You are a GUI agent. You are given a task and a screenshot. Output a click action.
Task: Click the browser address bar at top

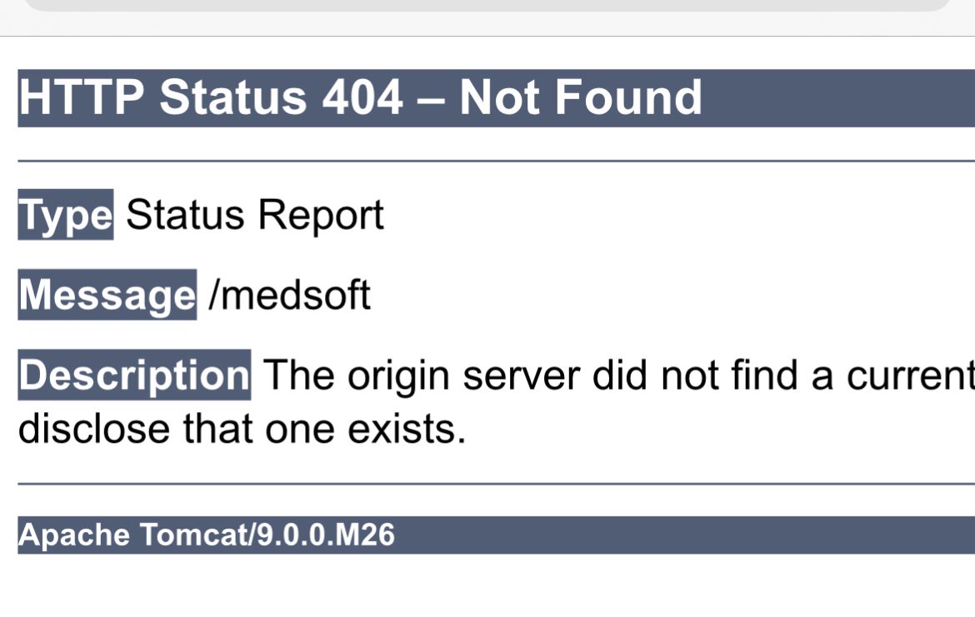[487, 5]
